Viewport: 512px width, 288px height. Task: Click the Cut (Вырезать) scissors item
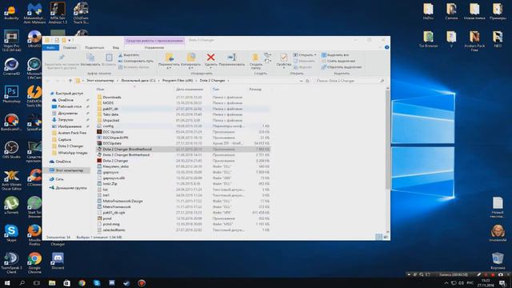(129, 55)
